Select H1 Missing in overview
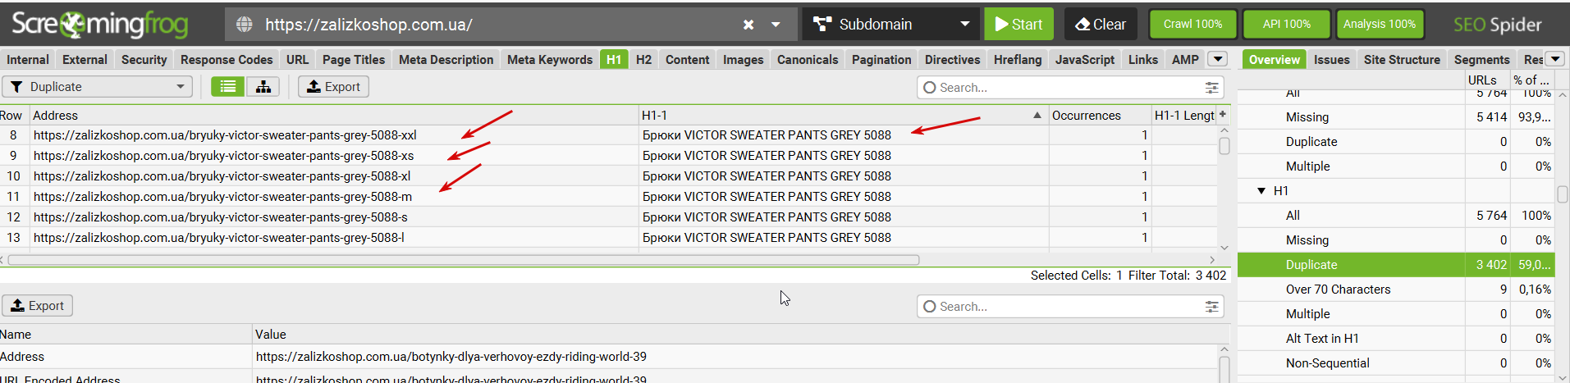Image resolution: width=1570 pixels, height=383 pixels. click(x=1396, y=240)
